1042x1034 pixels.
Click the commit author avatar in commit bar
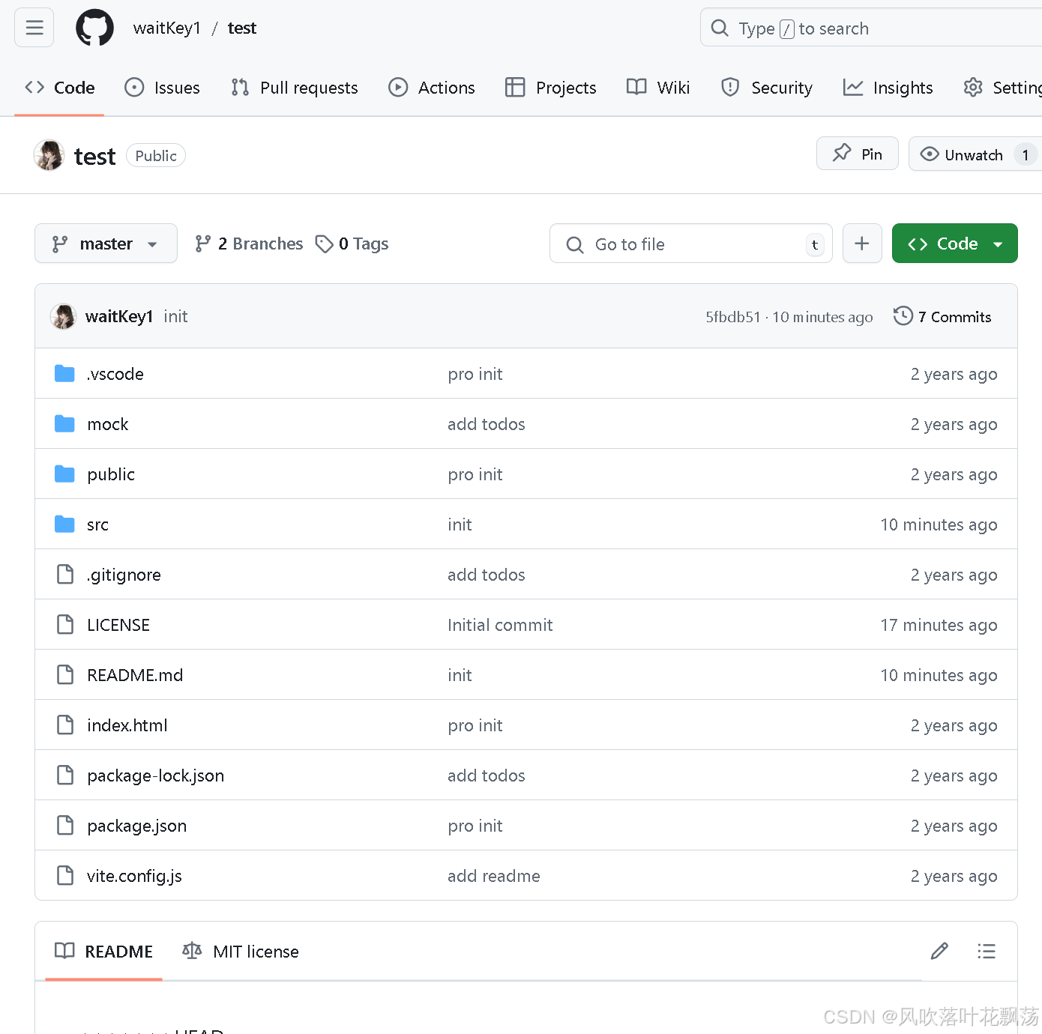click(x=64, y=316)
